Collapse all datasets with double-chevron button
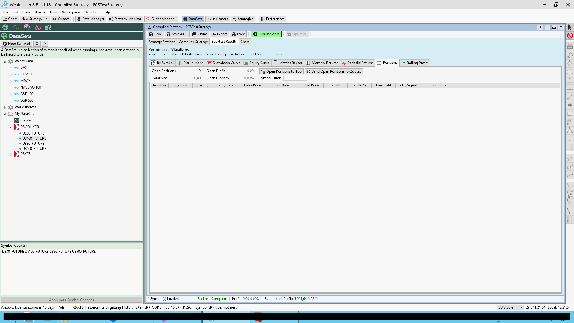 pos(37,44)
